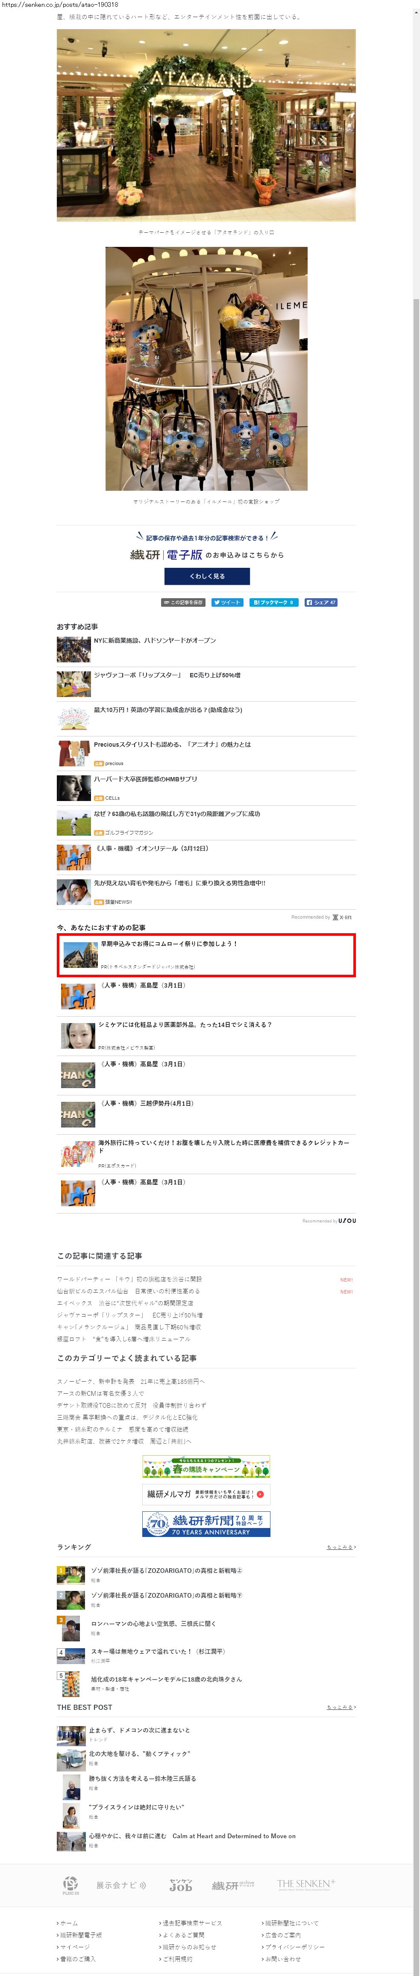Expand THE BEST POST もっとみる link
This screenshot has height=1976, width=420.
tap(341, 1708)
